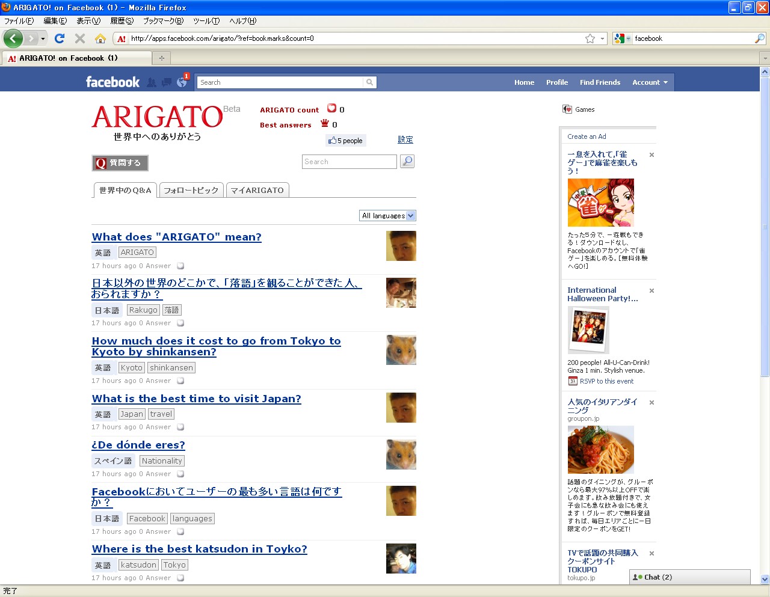The height and width of the screenshot is (597, 770).
Task: Click the shinkansen tag
Action: click(x=171, y=368)
